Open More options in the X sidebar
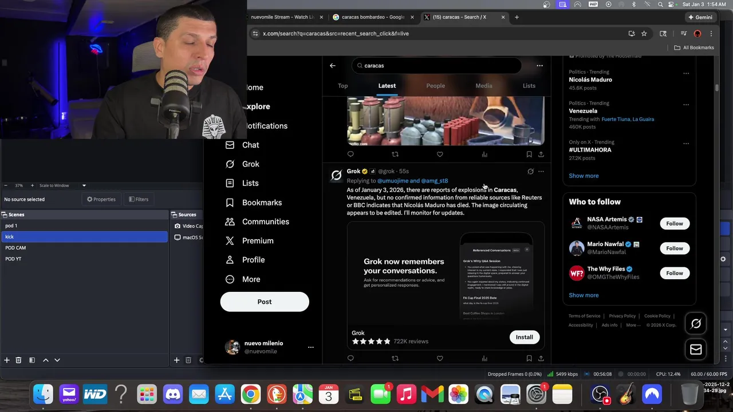This screenshot has height=412, width=733. coord(243,279)
